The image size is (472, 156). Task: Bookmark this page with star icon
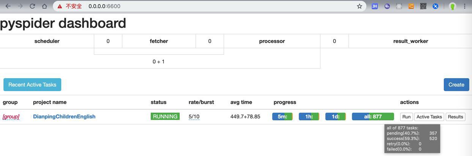[x=359, y=6]
